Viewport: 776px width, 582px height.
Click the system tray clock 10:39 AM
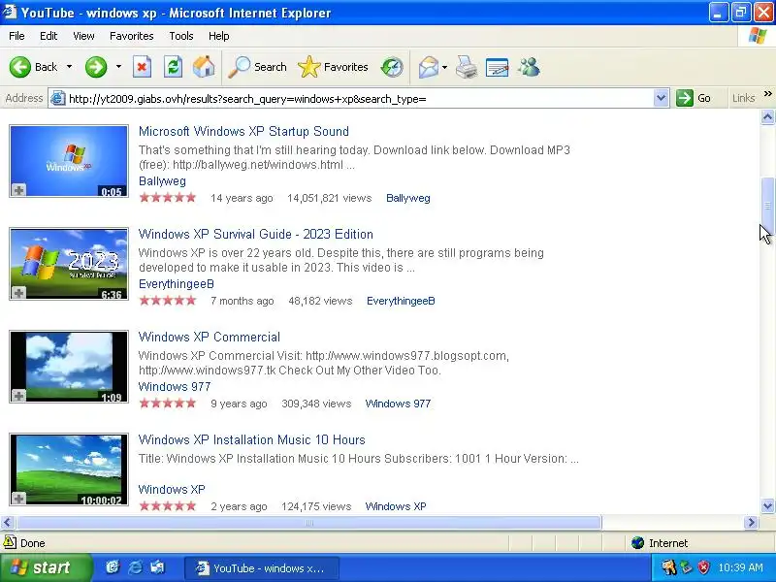point(740,567)
